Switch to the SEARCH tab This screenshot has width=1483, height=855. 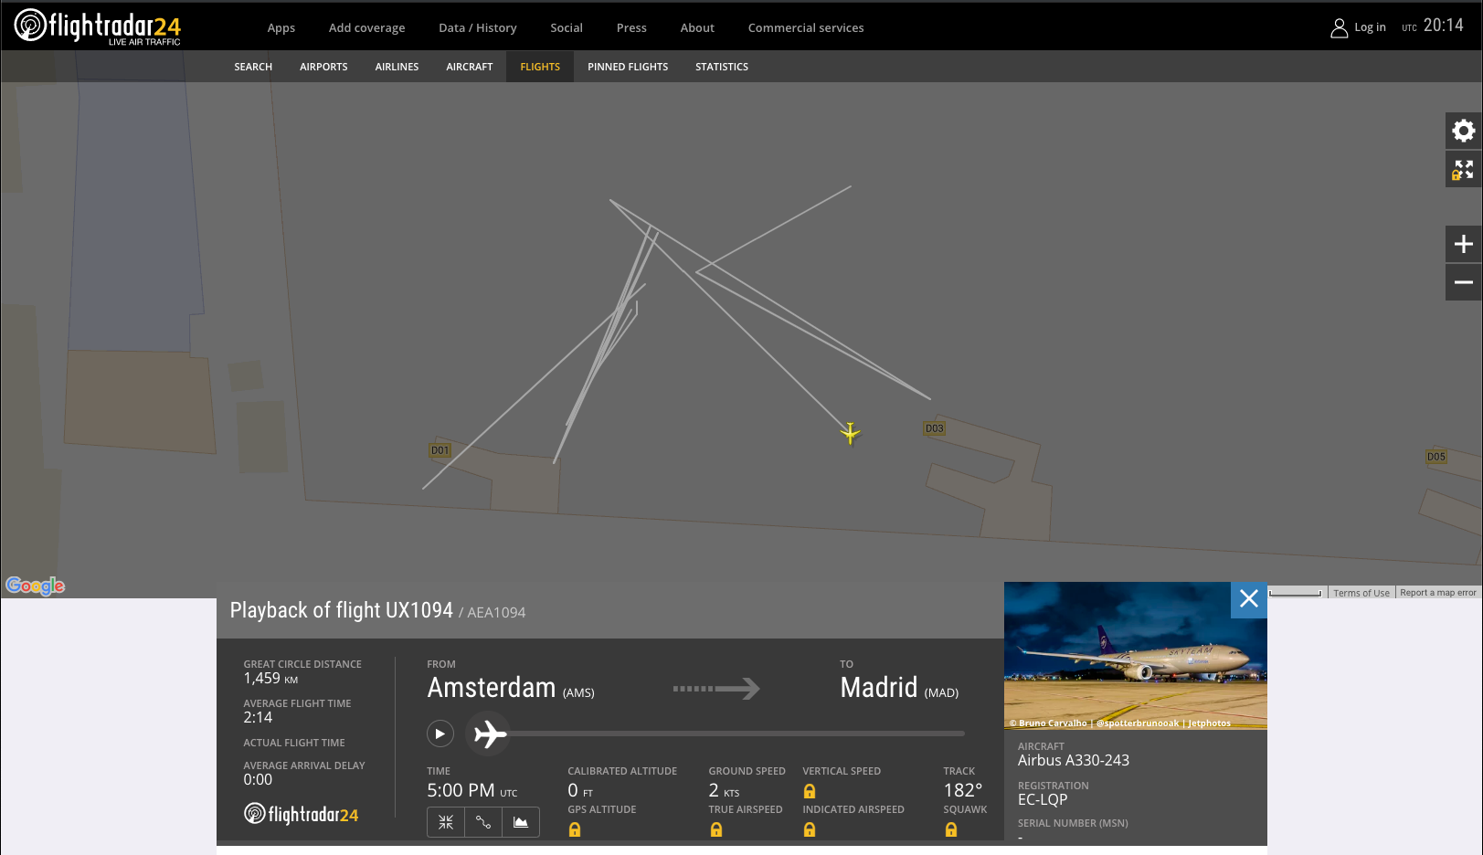253,67
